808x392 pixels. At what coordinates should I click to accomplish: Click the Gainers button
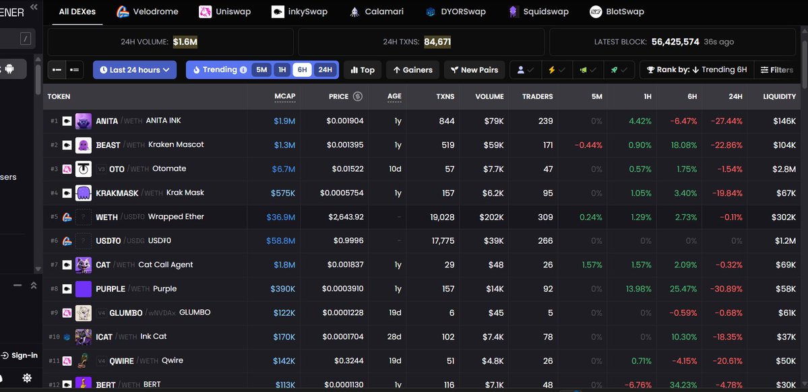[x=412, y=69]
